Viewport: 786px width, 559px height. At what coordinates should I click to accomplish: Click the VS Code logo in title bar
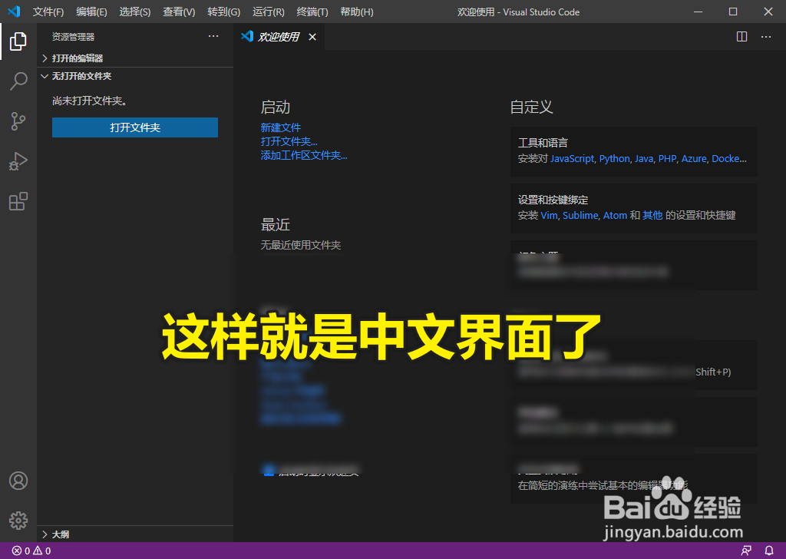click(14, 11)
